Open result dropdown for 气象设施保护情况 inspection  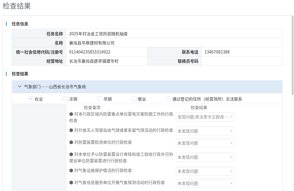[x=205, y=171]
